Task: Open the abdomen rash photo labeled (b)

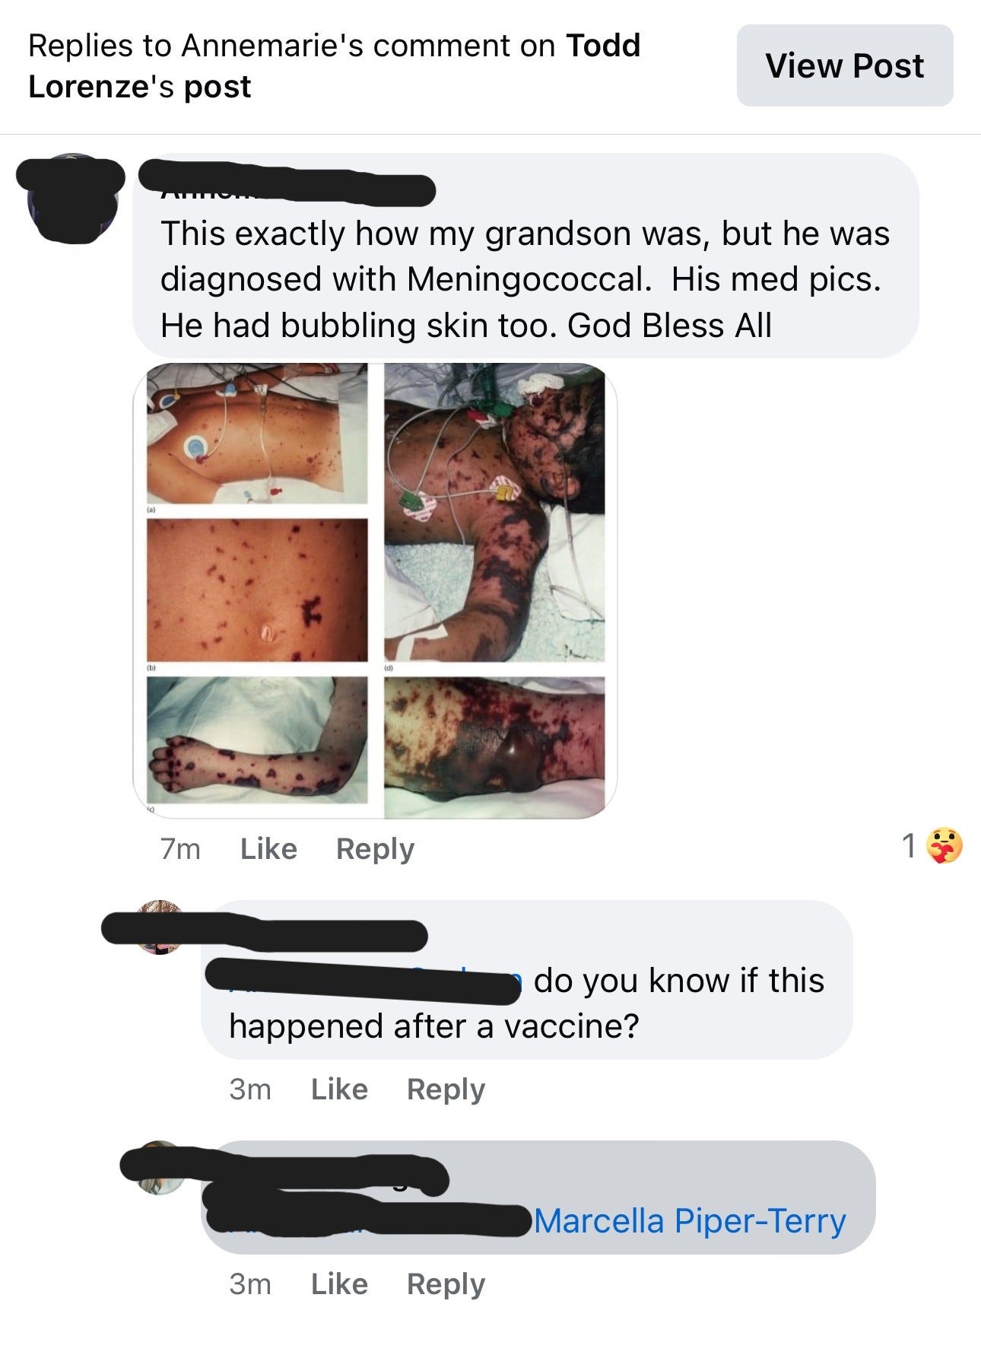Action: point(257,590)
